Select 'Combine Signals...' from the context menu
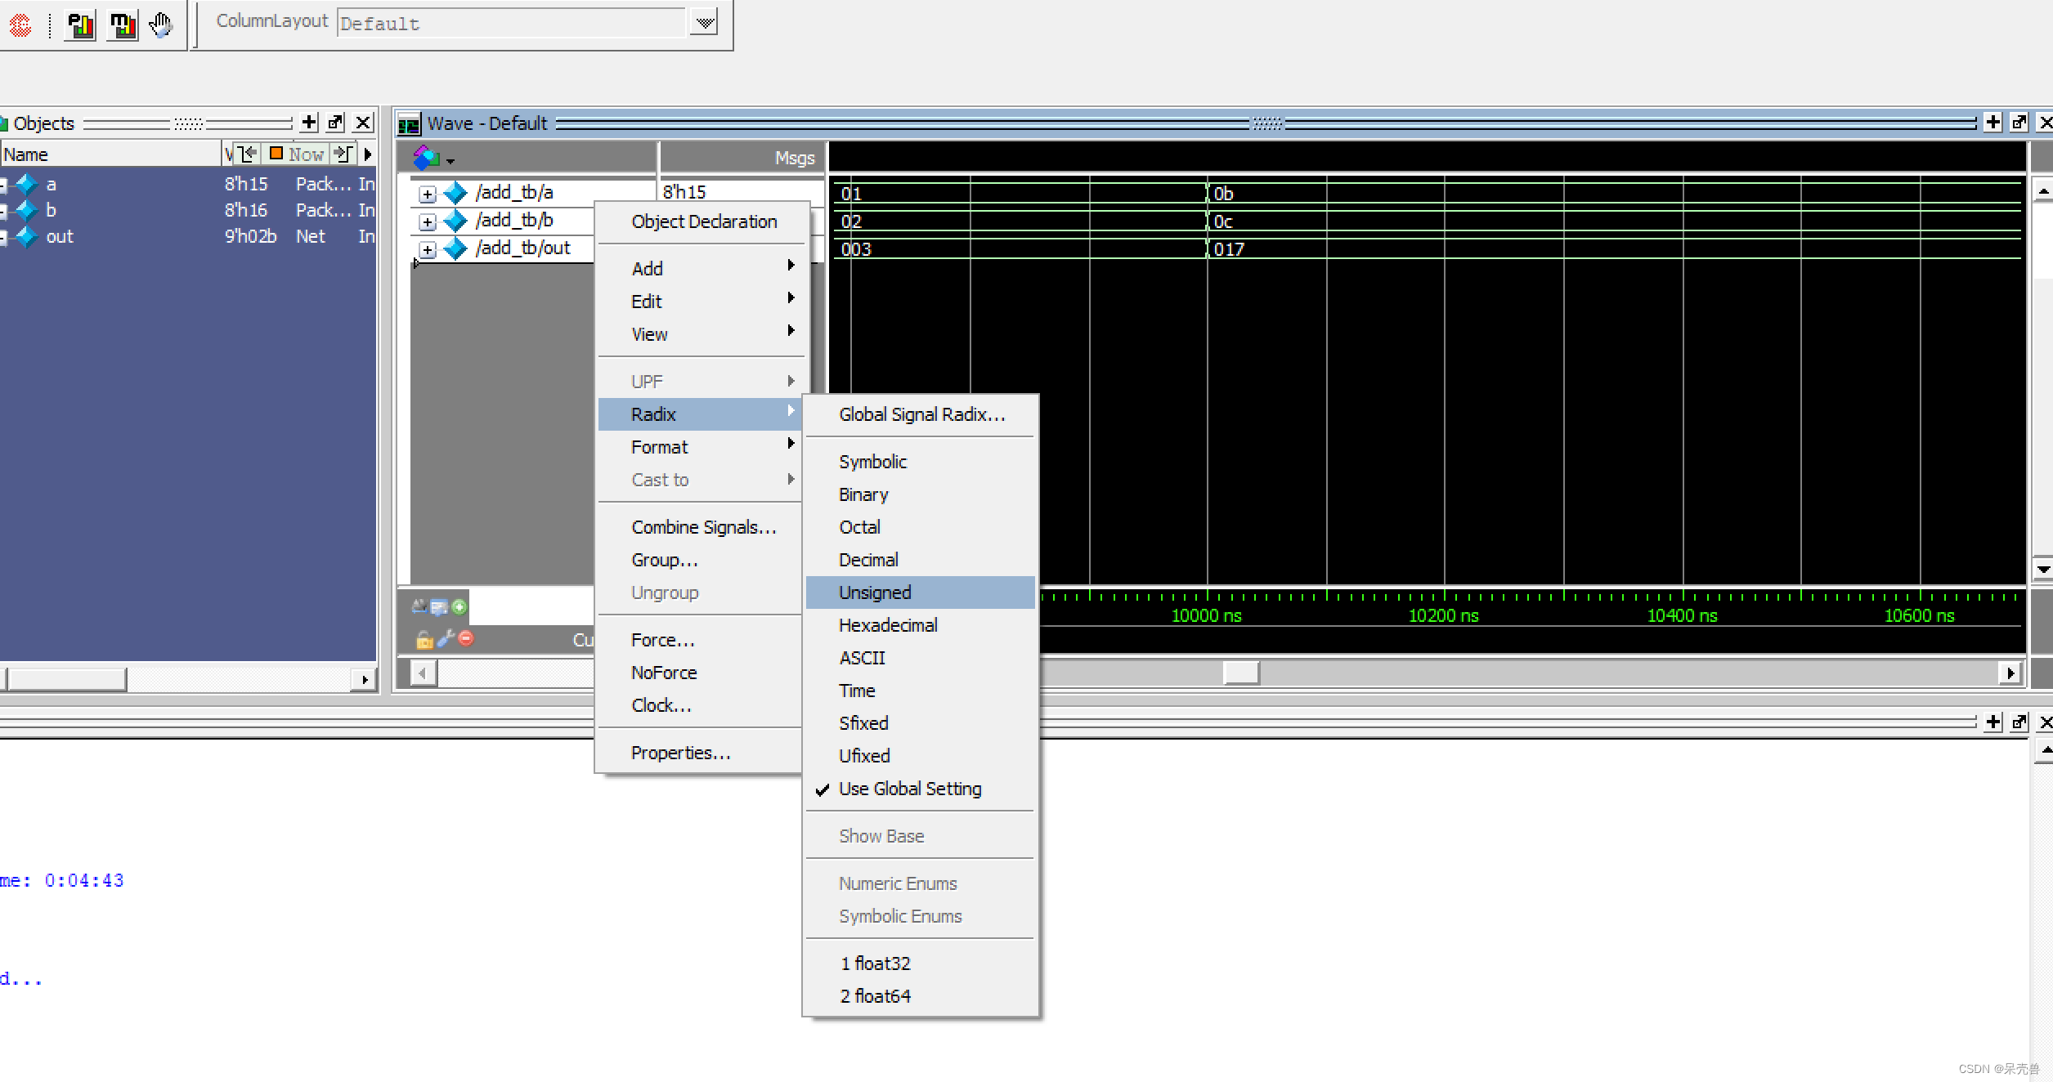Viewport: 2053px width, 1082px height. point(704,526)
